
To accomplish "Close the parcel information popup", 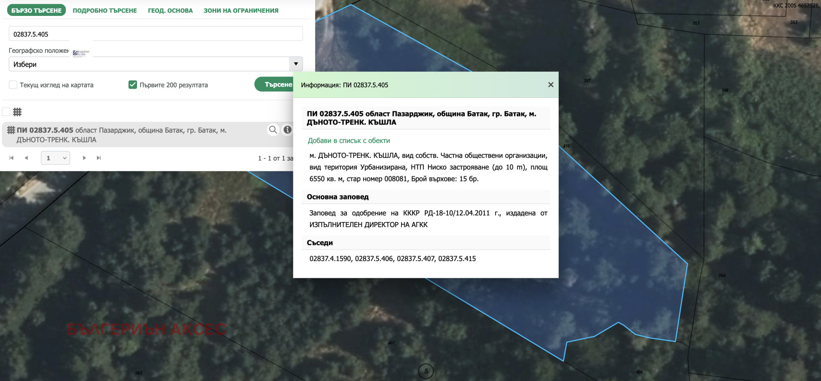I will coord(551,85).
